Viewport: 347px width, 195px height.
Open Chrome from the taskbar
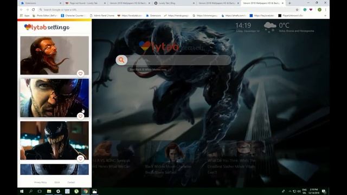86,191
